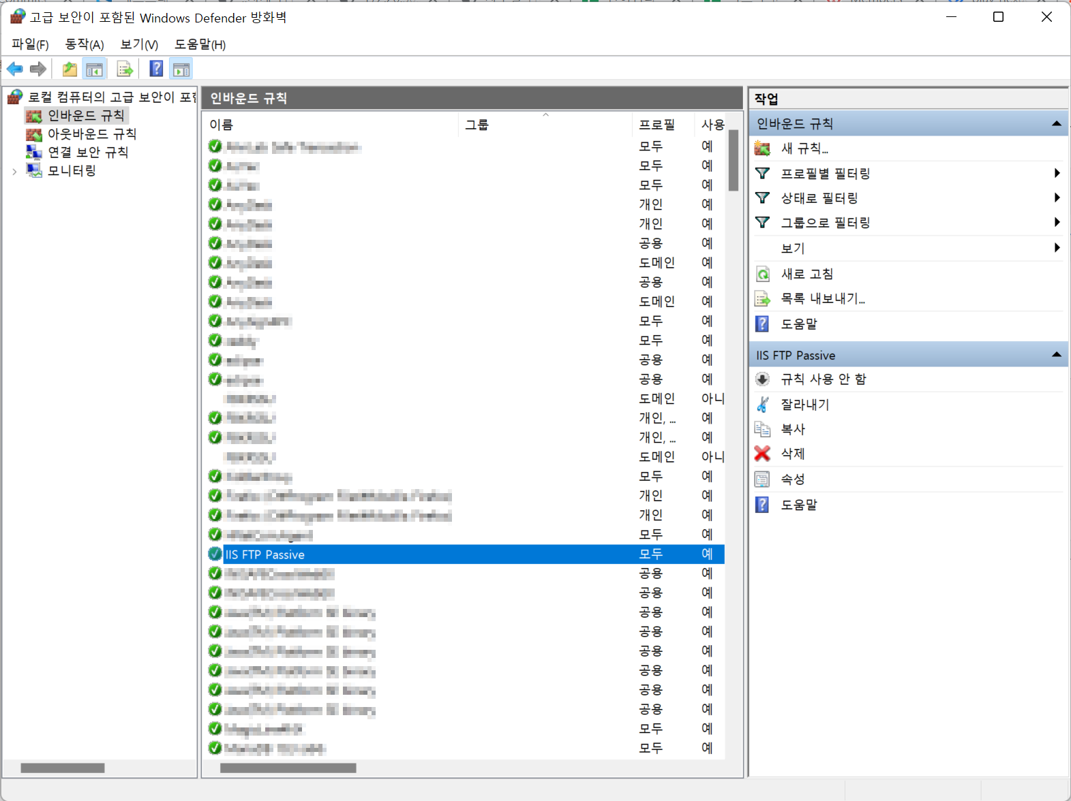Collapse the IIS FTP Passive actions section
Image resolution: width=1071 pixels, height=801 pixels.
(x=1056, y=354)
